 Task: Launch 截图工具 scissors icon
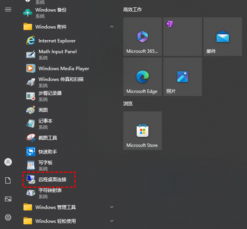pyautogui.click(x=31, y=138)
